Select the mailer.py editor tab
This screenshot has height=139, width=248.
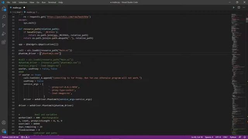point(17,8)
